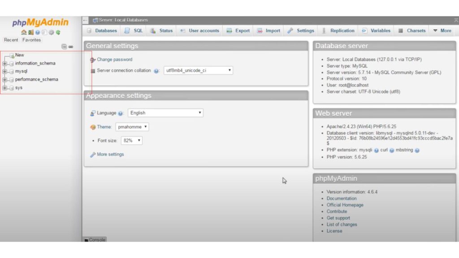Click the database icon next to information_schema
The height and width of the screenshot is (258, 459).
(11, 64)
